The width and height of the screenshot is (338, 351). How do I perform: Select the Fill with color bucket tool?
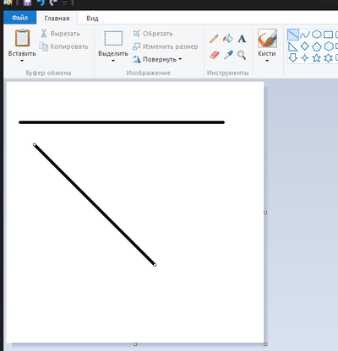[228, 38]
